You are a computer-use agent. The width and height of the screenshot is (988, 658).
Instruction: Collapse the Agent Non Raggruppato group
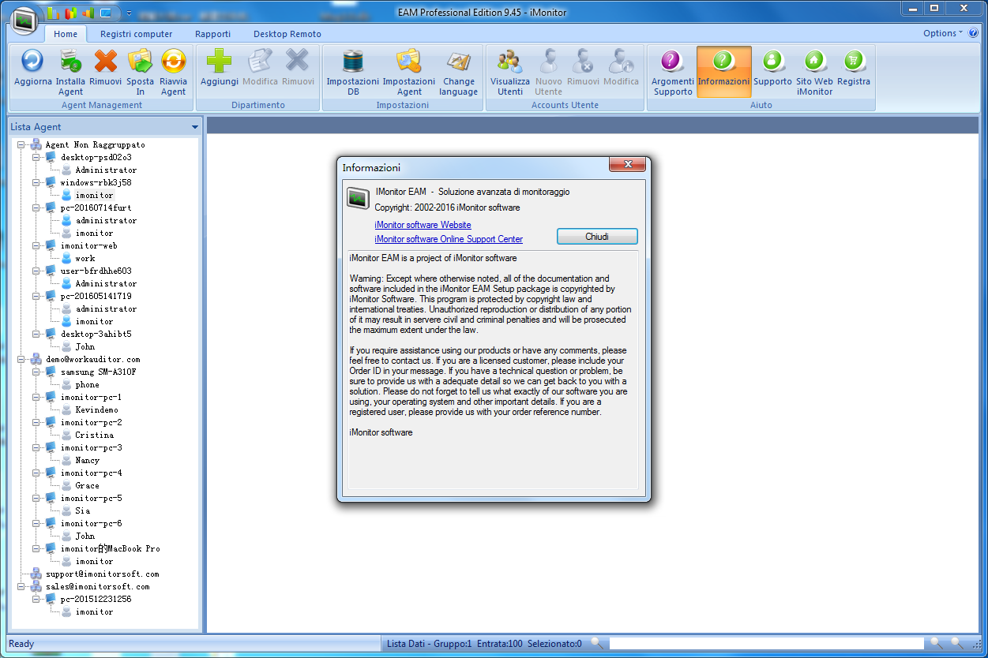pyautogui.click(x=21, y=145)
